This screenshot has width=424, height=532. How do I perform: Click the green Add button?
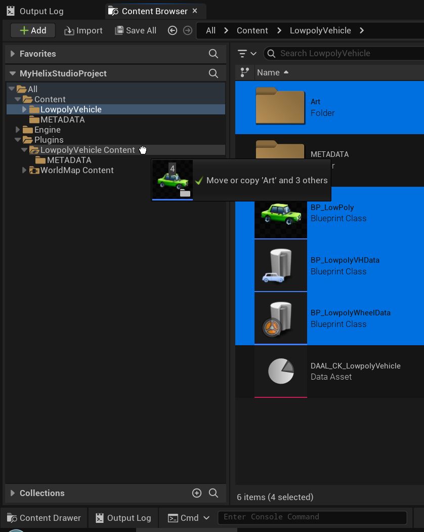(x=33, y=30)
